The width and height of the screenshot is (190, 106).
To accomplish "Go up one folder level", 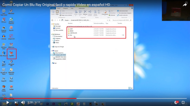I will click(x=60, y=20).
